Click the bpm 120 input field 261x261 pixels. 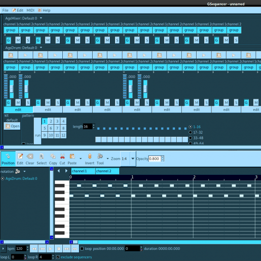(x=21, y=249)
